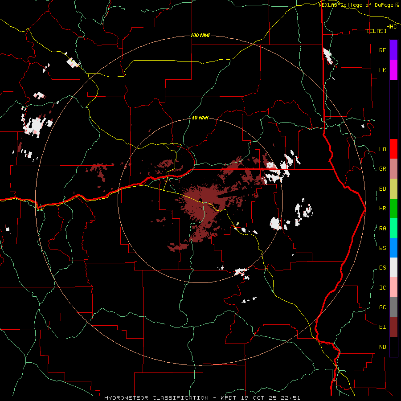The width and height of the screenshot is (401, 401).
Task: Click the UK legend label
Action: click(x=382, y=70)
